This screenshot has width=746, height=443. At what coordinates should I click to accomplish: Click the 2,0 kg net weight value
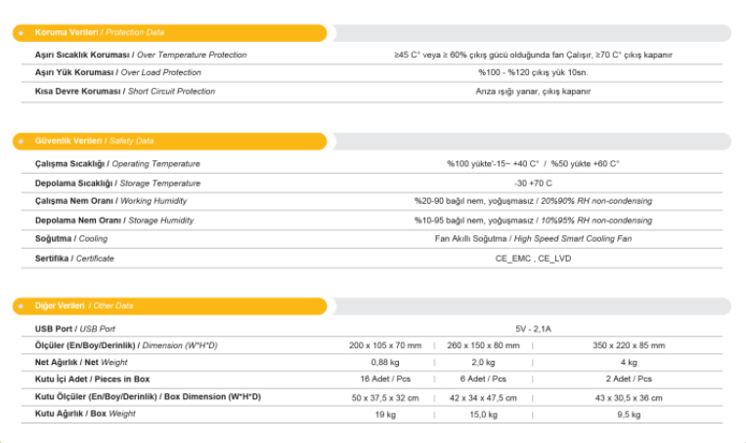point(483,362)
